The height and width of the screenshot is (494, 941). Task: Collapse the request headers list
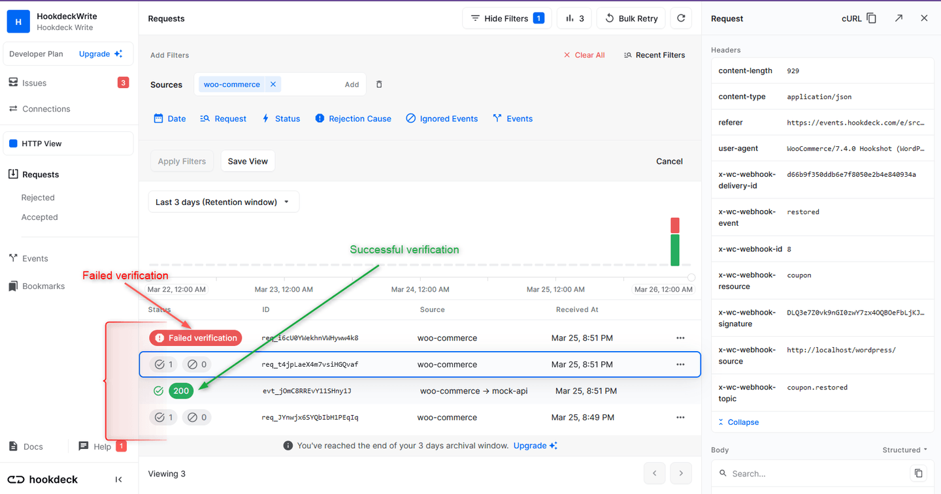click(738, 422)
